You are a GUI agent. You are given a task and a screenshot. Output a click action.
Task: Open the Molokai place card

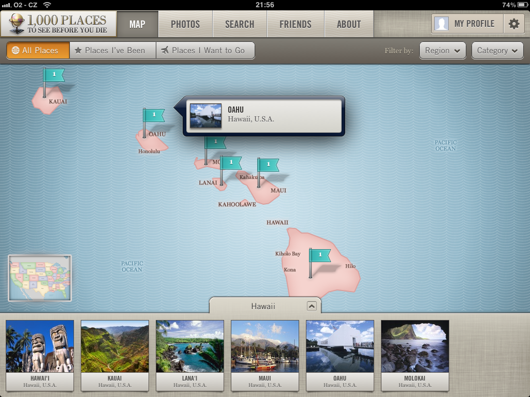click(x=415, y=356)
